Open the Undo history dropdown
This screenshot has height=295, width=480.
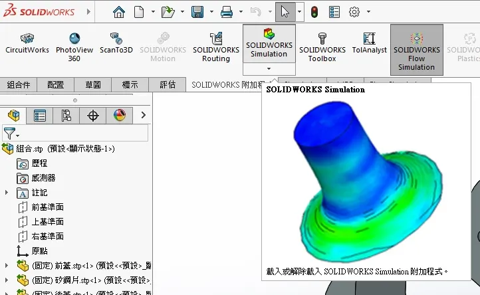click(270, 12)
